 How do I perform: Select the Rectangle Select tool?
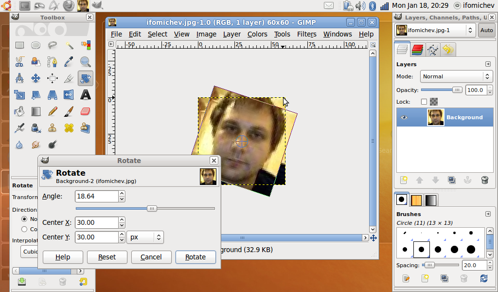point(19,45)
